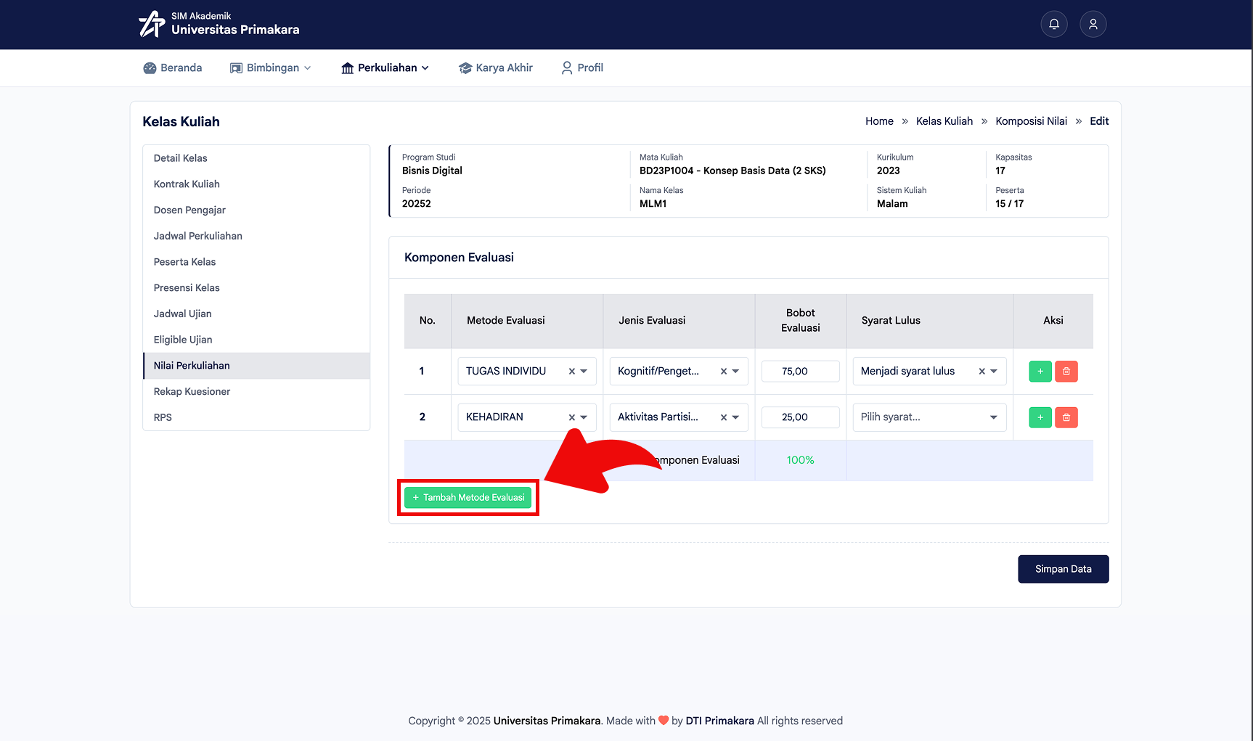Select Detail Kelas in sidebar
Screen dimensions: 1253x741
[256, 158]
